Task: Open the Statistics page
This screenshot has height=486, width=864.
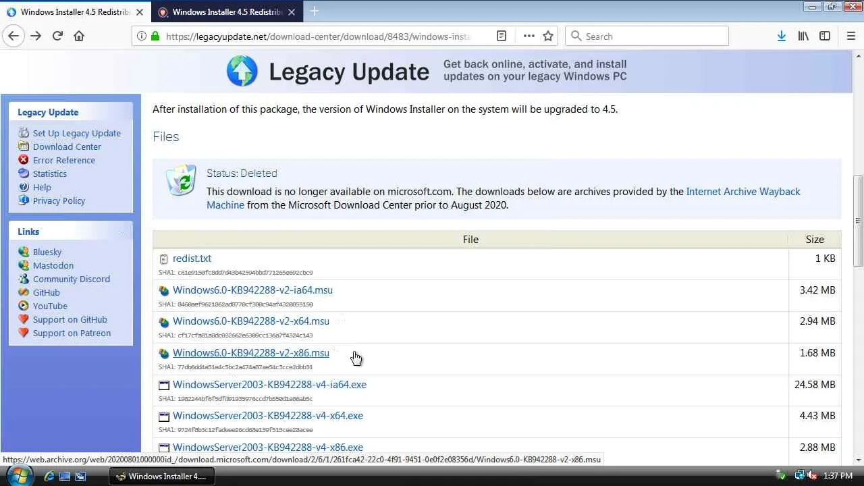Action: tap(50, 173)
